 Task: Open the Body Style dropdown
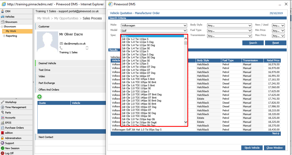click(230, 26)
